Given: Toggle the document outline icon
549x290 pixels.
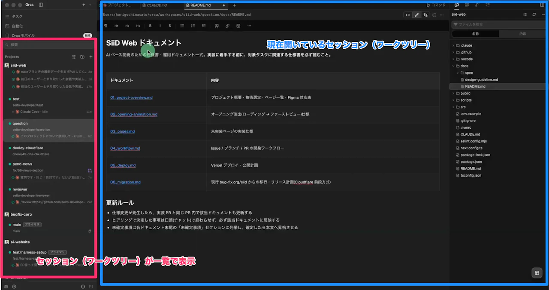Looking at the screenshot, I should click(x=434, y=15).
